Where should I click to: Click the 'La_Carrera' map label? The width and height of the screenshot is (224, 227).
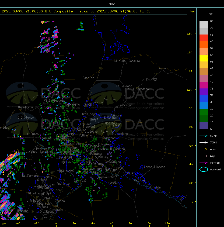tap(30, 176)
